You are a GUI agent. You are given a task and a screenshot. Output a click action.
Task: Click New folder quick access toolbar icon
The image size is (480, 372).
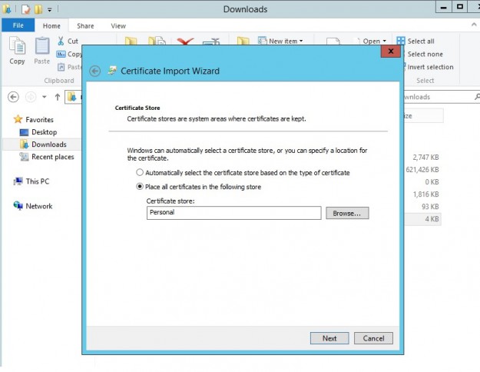coord(38,9)
